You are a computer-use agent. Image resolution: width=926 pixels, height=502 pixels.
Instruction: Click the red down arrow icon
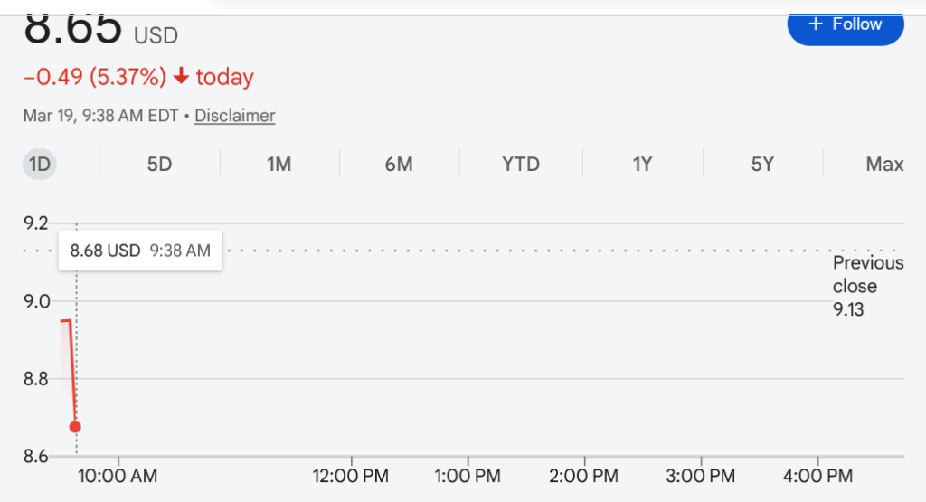[181, 78]
